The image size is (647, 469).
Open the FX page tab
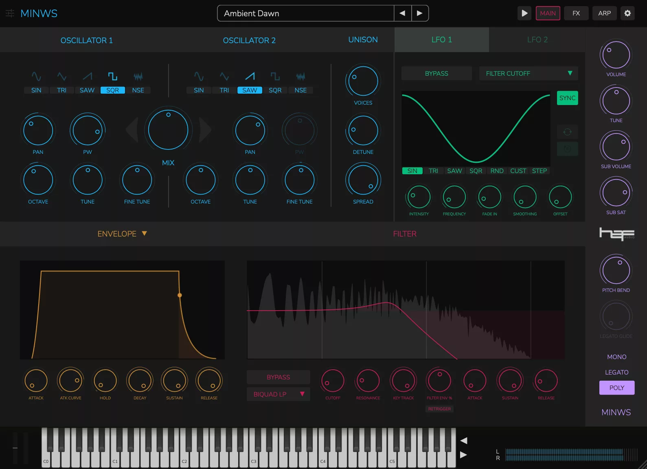click(x=576, y=13)
